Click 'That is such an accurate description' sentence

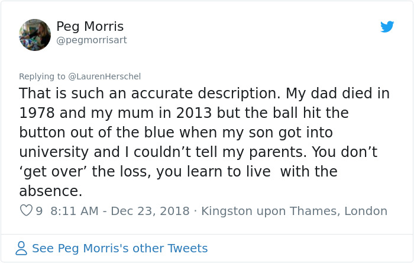coord(150,94)
